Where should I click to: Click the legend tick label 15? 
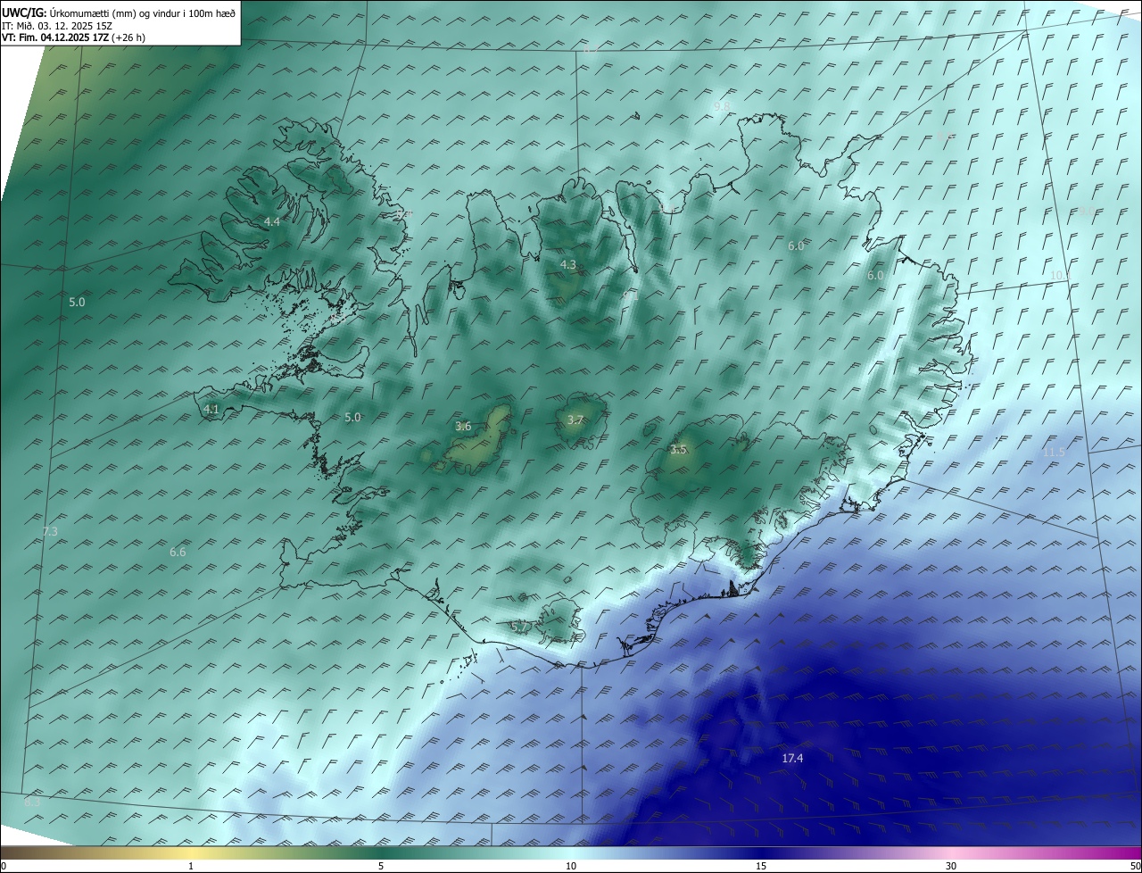click(761, 866)
